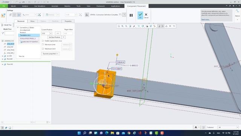
Task: Click the Zoom Out icon in graphics toolbar
Action: pyautogui.click(x=126, y=26)
